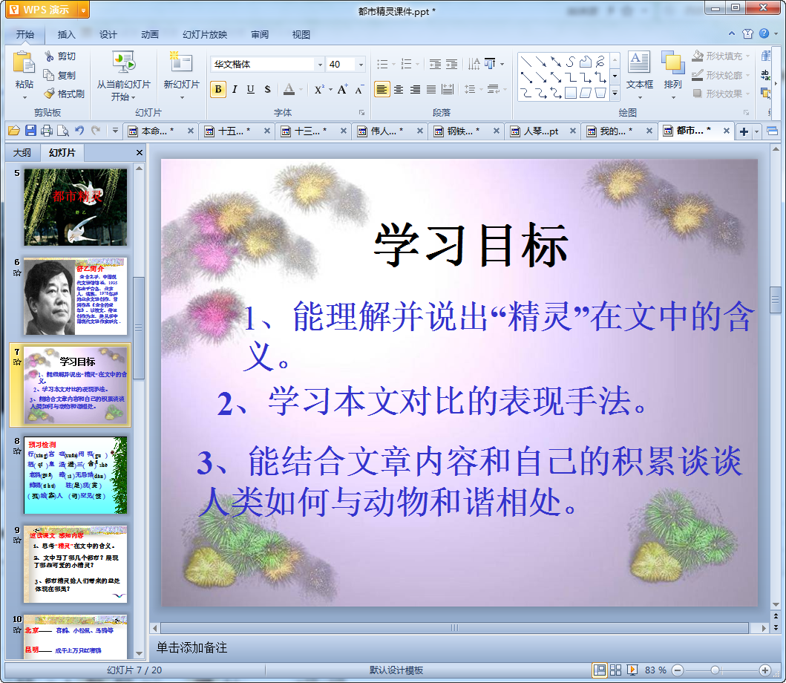This screenshot has height=683, width=786.
Task: Expand shapes gallery more arrow
Action: pos(615,94)
